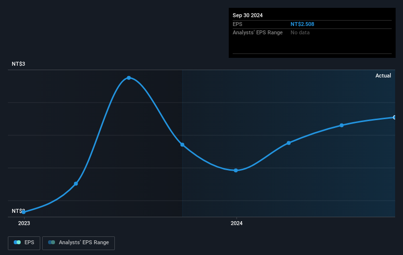The image size is (403, 255).
Task: Select the first EPS data point after the 2024 low
Action: pyautogui.click(x=289, y=143)
